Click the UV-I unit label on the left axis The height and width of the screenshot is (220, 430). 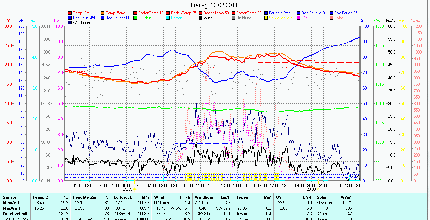[58, 21]
